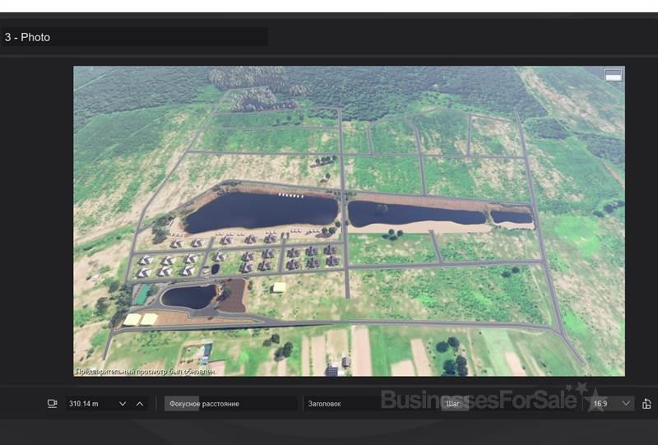658x445 pixels.
Task: Click the camera height icon
Action: pyautogui.click(x=53, y=404)
